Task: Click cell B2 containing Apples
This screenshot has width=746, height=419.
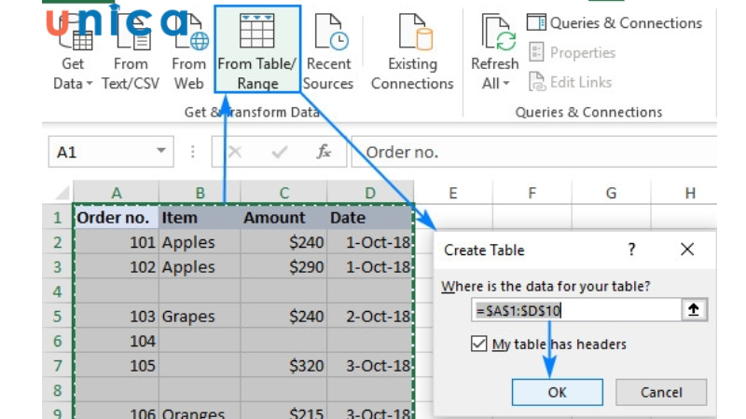Action: click(199, 242)
